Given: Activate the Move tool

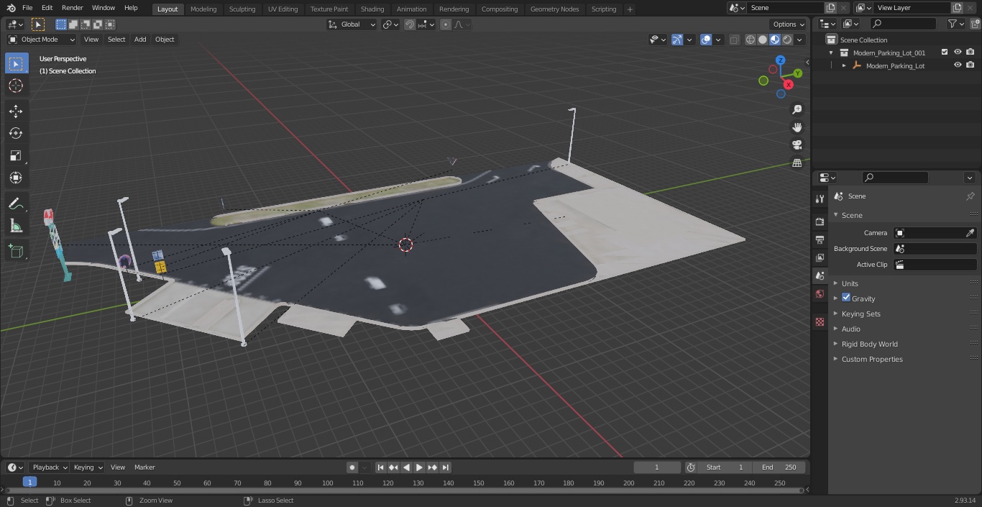Looking at the screenshot, I should [16, 111].
